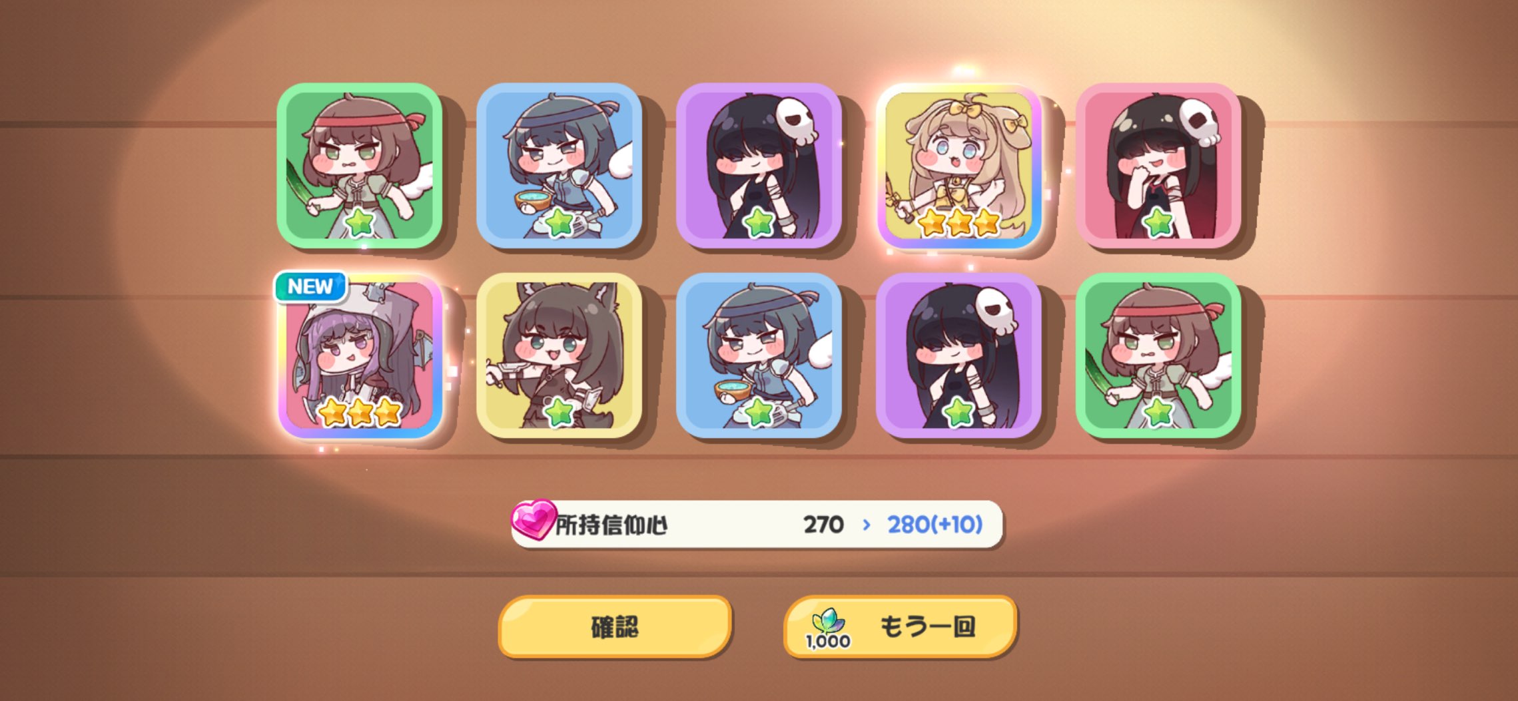The image size is (1518, 701).
Task: Tap the green card headband girl, bottom row
Action: 1159,355
